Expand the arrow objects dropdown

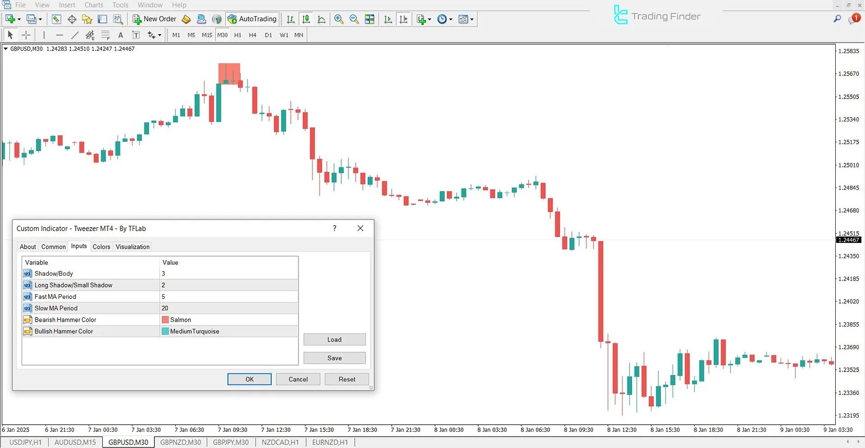pos(159,35)
